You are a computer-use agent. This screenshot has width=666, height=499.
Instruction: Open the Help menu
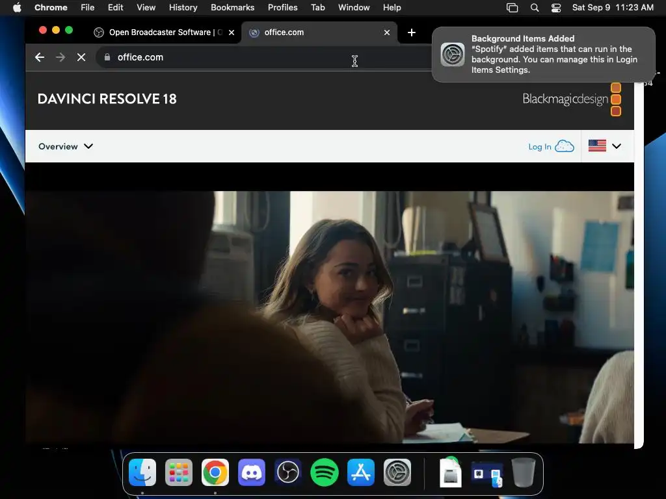point(392,8)
